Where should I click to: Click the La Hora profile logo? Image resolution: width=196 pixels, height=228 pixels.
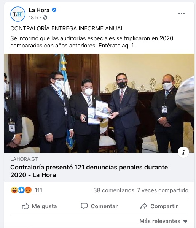pyautogui.click(x=18, y=14)
